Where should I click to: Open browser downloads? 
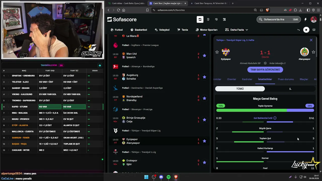(x=300, y=10)
